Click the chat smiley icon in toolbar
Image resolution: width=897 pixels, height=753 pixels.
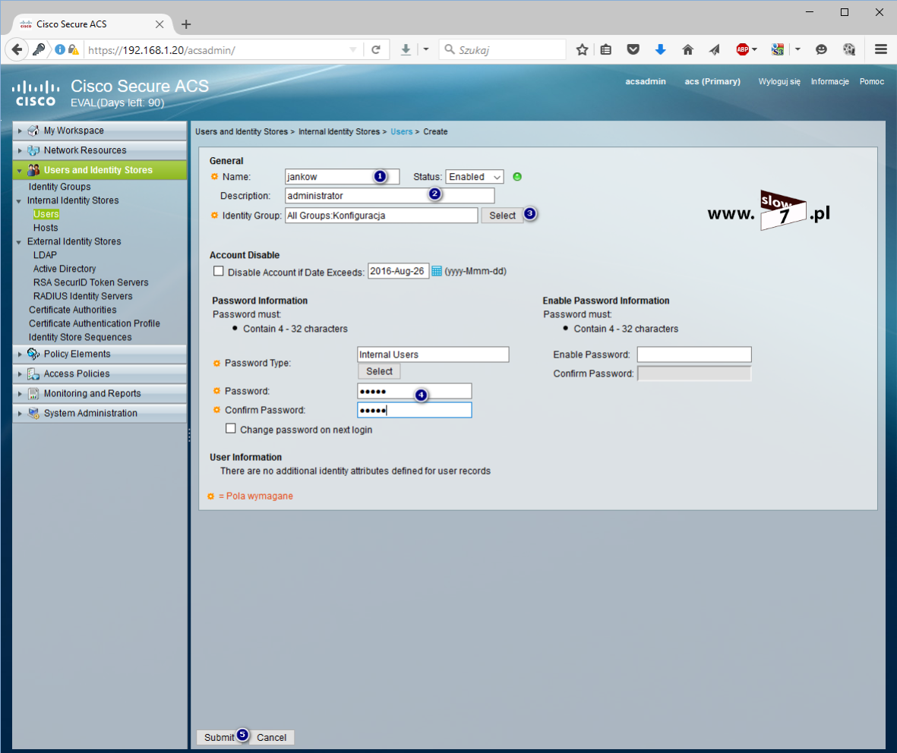821,50
